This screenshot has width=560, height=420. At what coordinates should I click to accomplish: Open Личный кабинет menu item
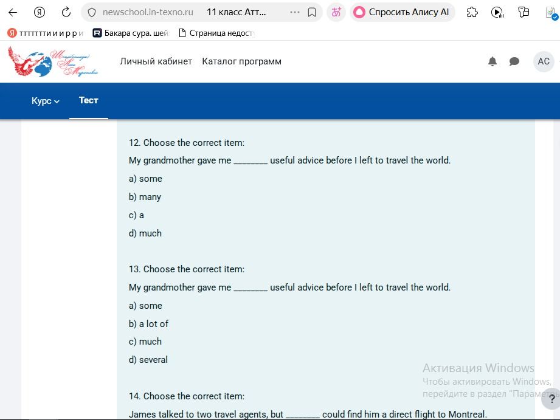[x=156, y=61]
